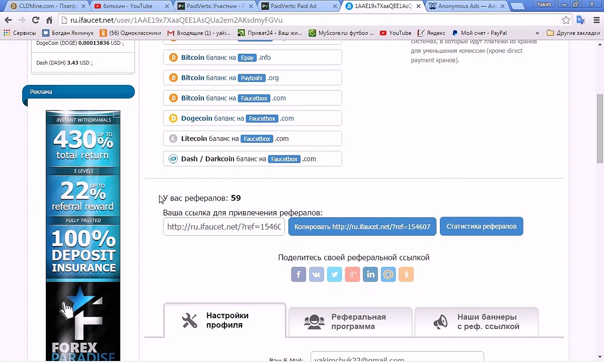Click У вас рефералов: 59 text
The height and width of the screenshot is (362, 604).
pyautogui.click(x=202, y=198)
